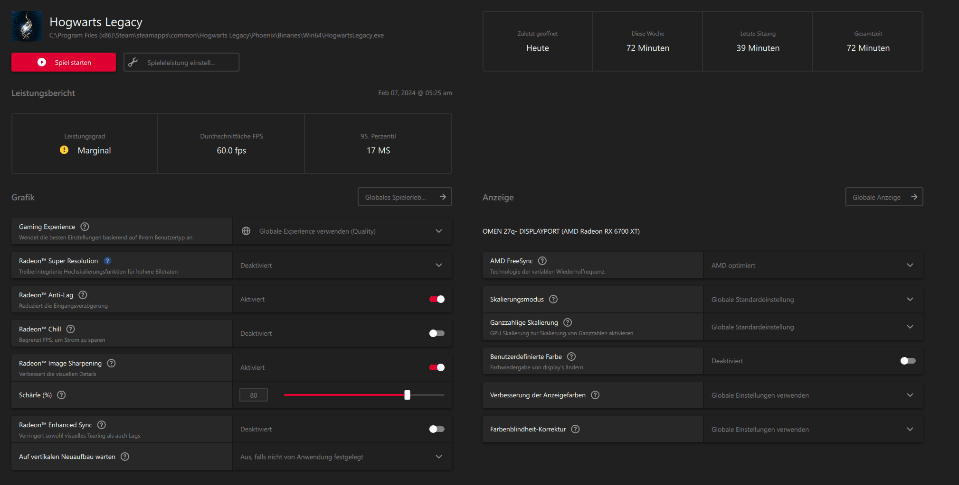Click Spieleleistung einstellen button
The image size is (959, 485).
tap(181, 62)
